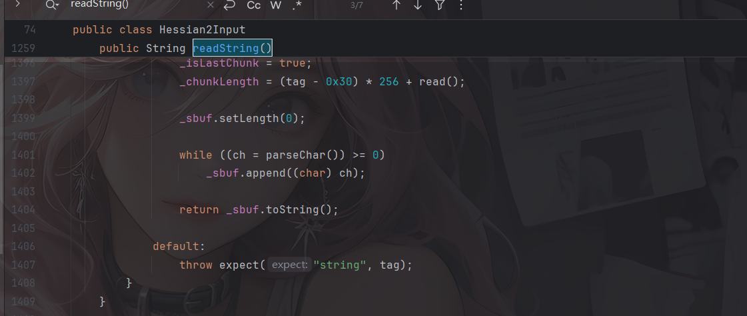Open the search history dropdown
The image size is (747, 316).
pyautogui.click(x=53, y=5)
